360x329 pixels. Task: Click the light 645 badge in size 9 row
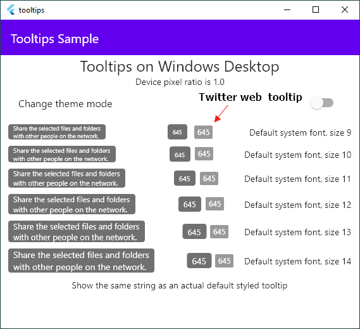pos(204,132)
